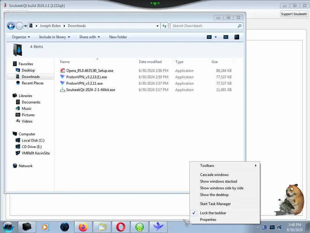Image resolution: width=310 pixels, height=233 pixels.
Task: Expand the Toolbars submenu
Action: (x=225, y=166)
